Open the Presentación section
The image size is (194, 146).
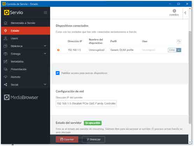(26, 69)
